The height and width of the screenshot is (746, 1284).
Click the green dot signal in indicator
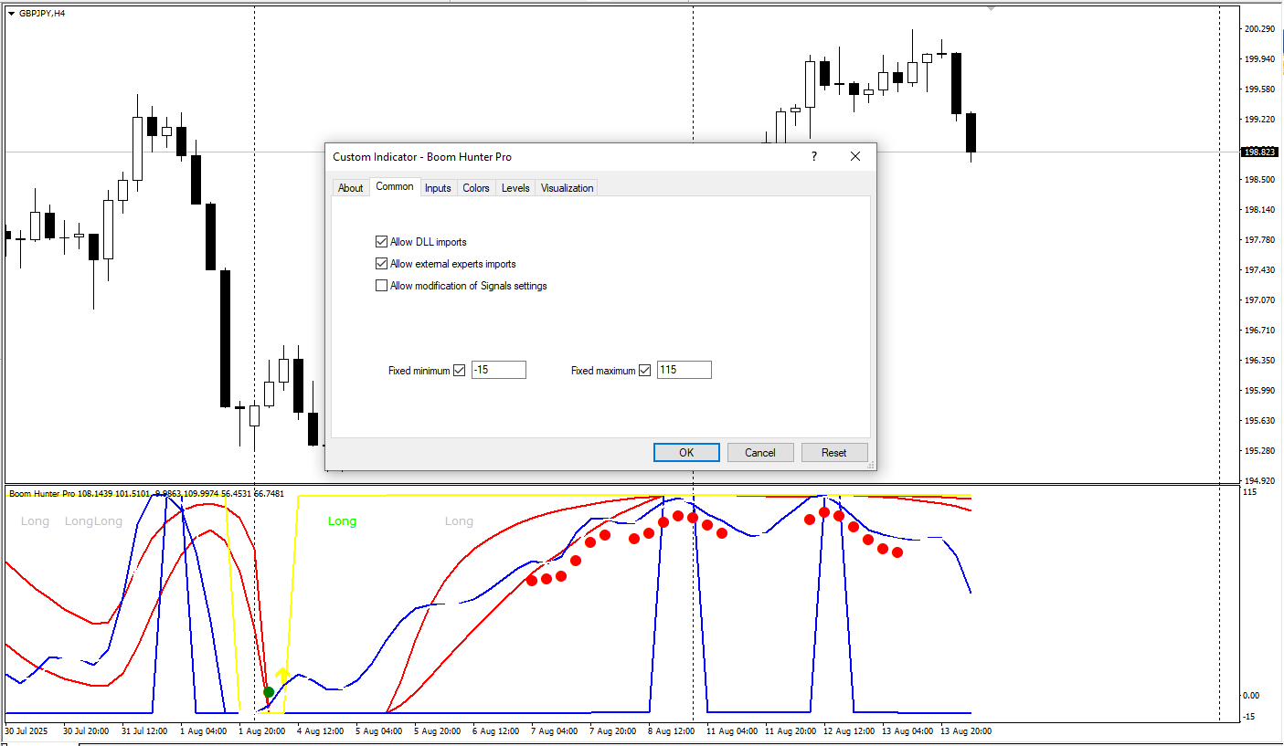point(269,692)
